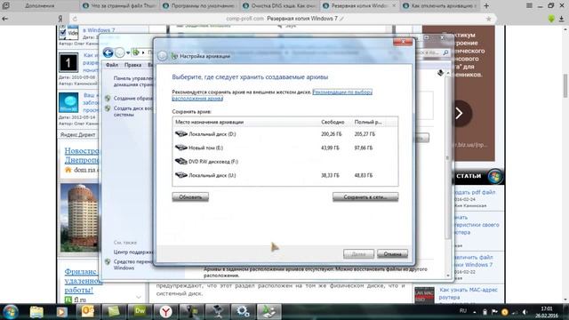Switch to Программы по умолчанию tab

(199, 6)
